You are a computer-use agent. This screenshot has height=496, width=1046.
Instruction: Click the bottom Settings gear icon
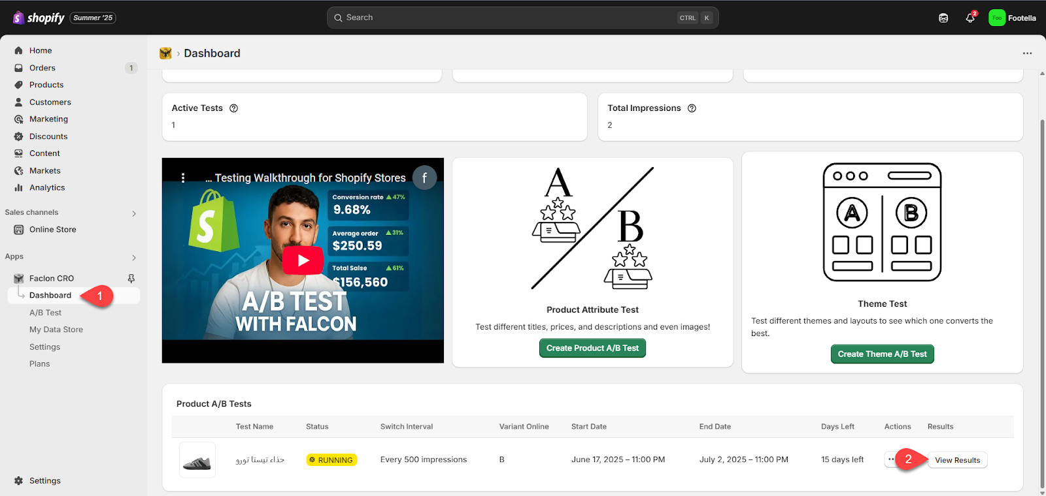coord(18,481)
